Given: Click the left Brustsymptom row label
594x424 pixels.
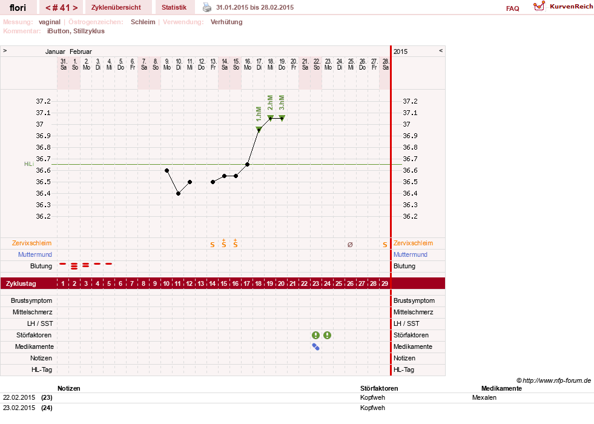Looking at the screenshot, I should click(x=31, y=300).
